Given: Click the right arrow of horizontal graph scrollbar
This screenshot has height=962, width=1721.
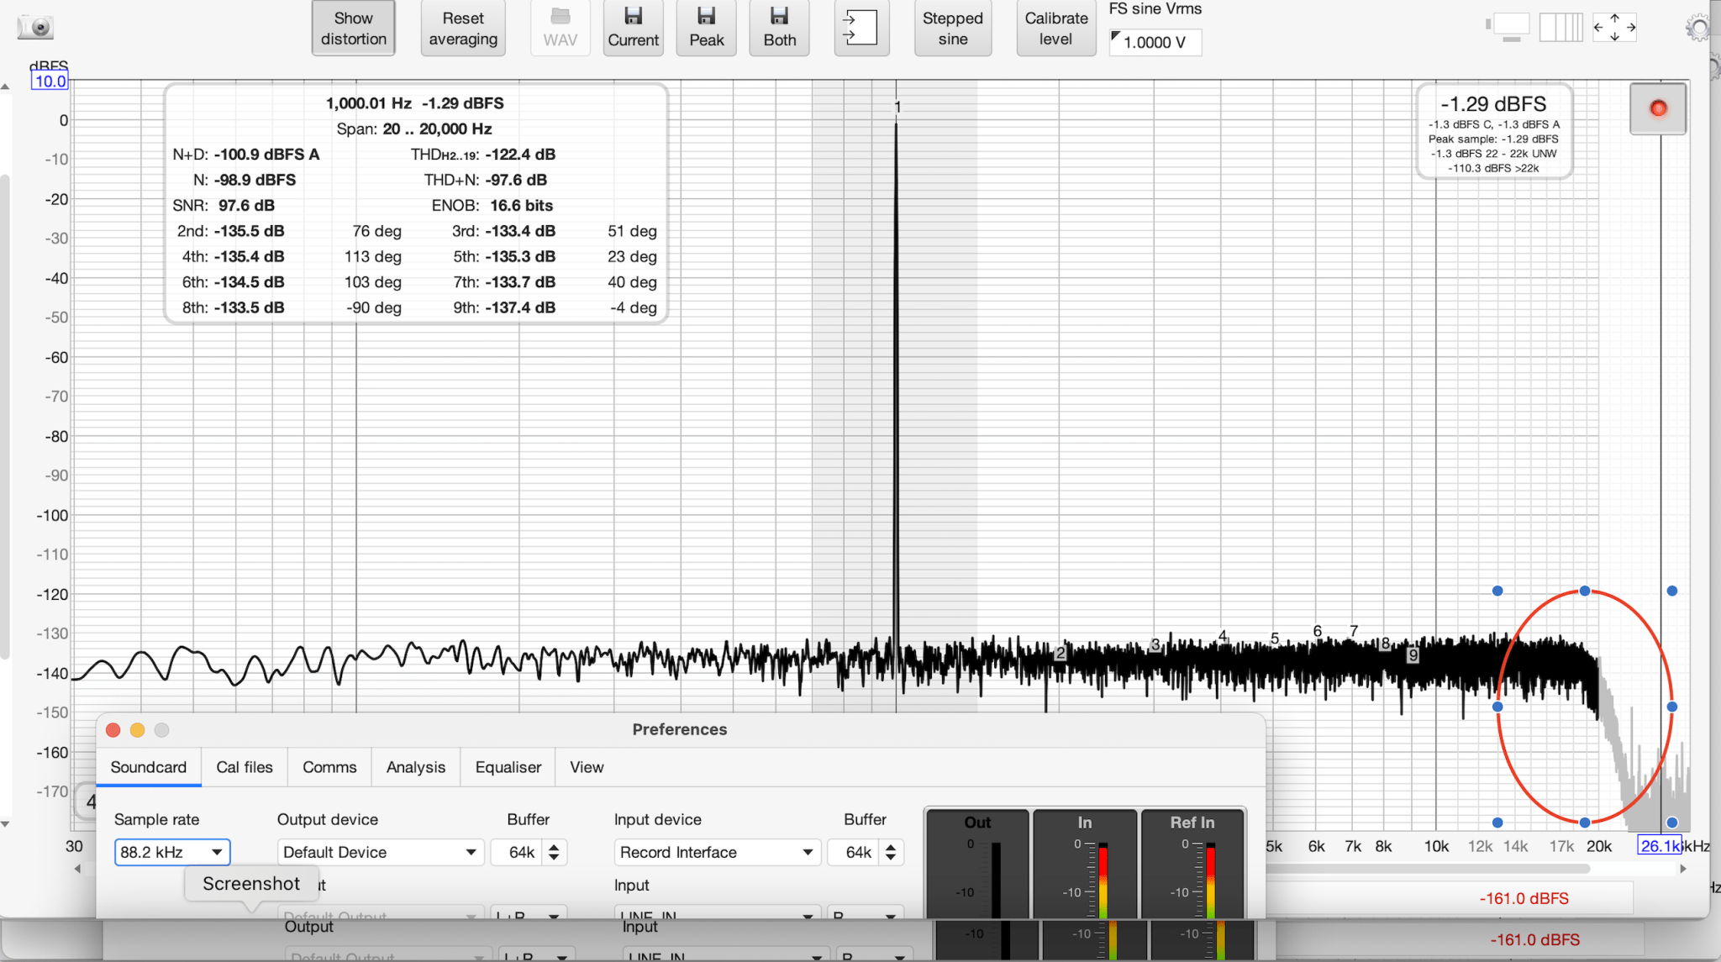Looking at the screenshot, I should click(x=1683, y=869).
